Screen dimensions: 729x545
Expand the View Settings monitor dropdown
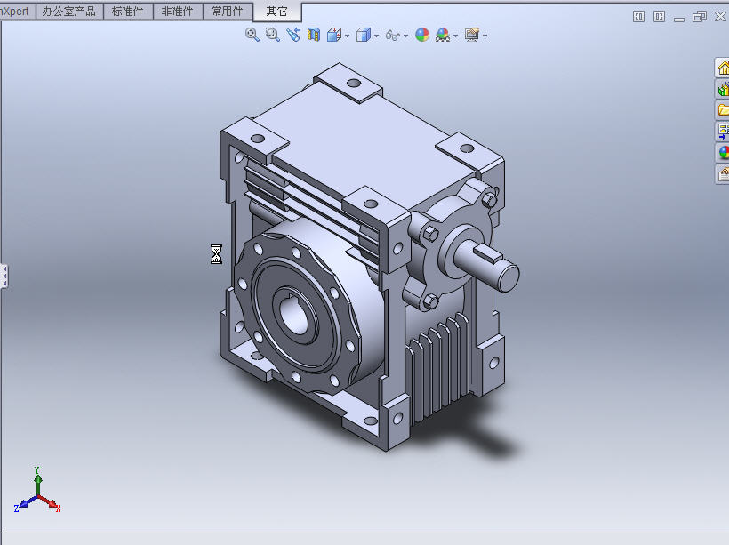tap(485, 36)
